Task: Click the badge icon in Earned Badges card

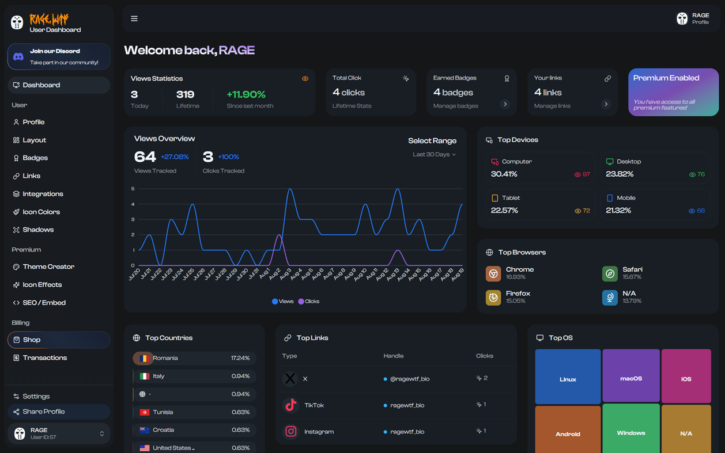Action: coord(507,79)
